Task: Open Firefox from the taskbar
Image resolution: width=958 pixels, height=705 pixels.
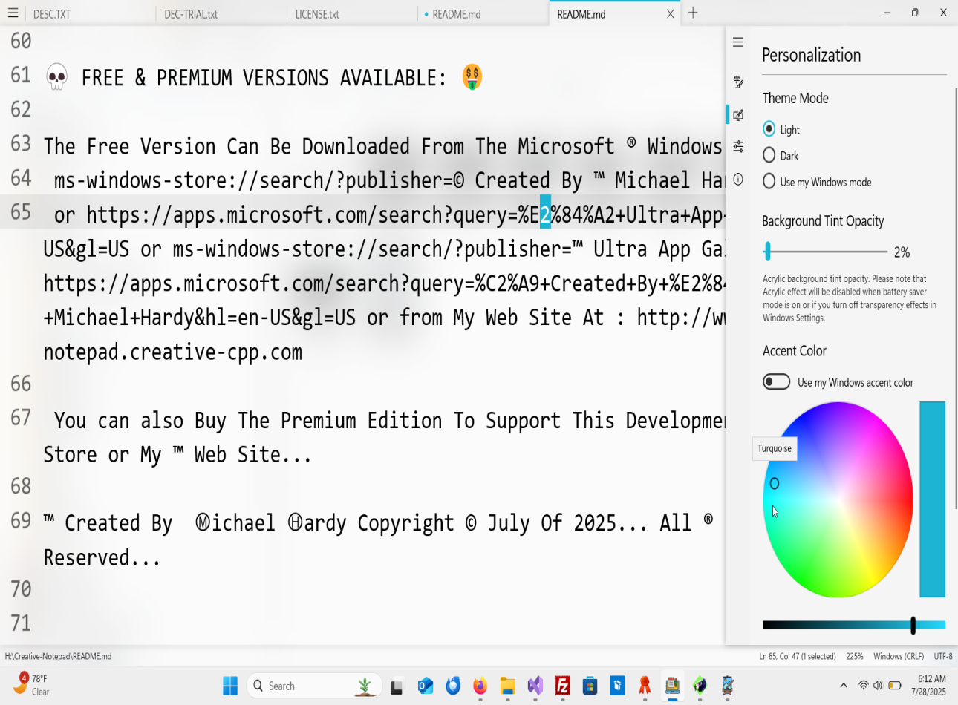Action: click(480, 686)
